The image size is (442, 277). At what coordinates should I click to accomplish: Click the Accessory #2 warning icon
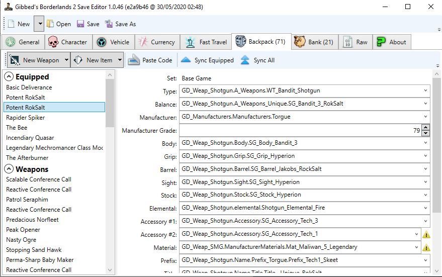point(426,234)
